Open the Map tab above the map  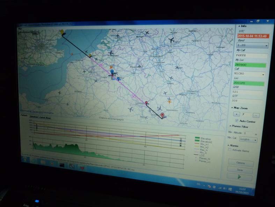click(20, 28)
